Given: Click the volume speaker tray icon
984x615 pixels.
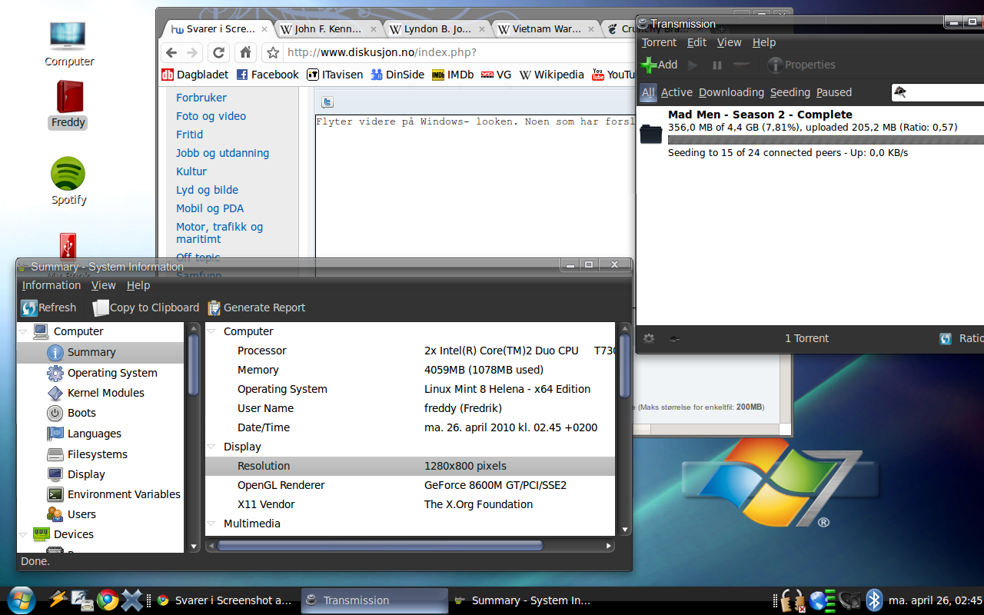Looking at the screenshot, I should (849, 600).
